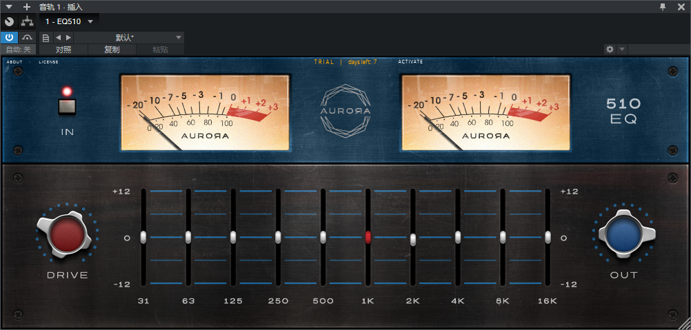
Task: Click the 31 Hz band slider handle
Action: (x=143, y=237)
